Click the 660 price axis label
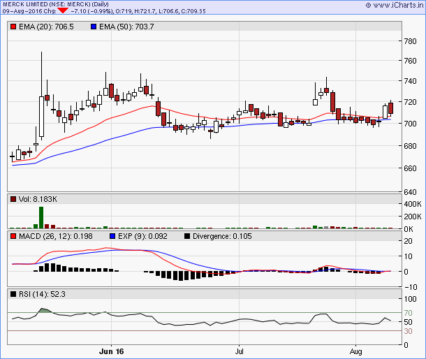This screenshot has height=359, width=426. [x=410, y=168]
